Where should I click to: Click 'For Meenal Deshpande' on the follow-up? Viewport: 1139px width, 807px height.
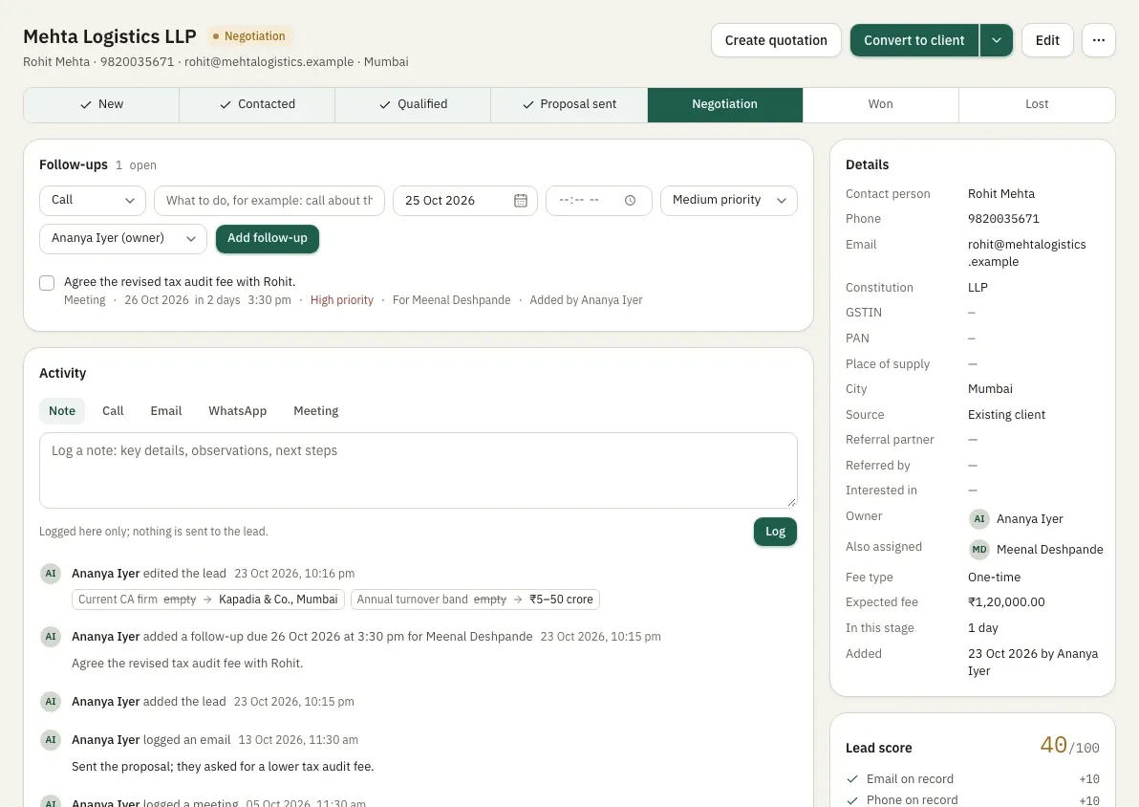pyautogui.click(x=451, y=300)
